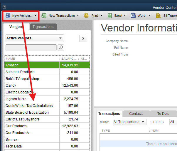Expand the Filter By dropdown
177x151 pixels.
click(173, 122)
